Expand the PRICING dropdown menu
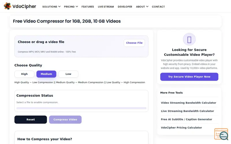 tap(71, 7)
